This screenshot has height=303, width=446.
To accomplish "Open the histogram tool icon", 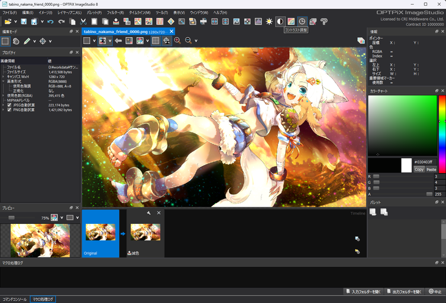I will click(x=258, y=21).
